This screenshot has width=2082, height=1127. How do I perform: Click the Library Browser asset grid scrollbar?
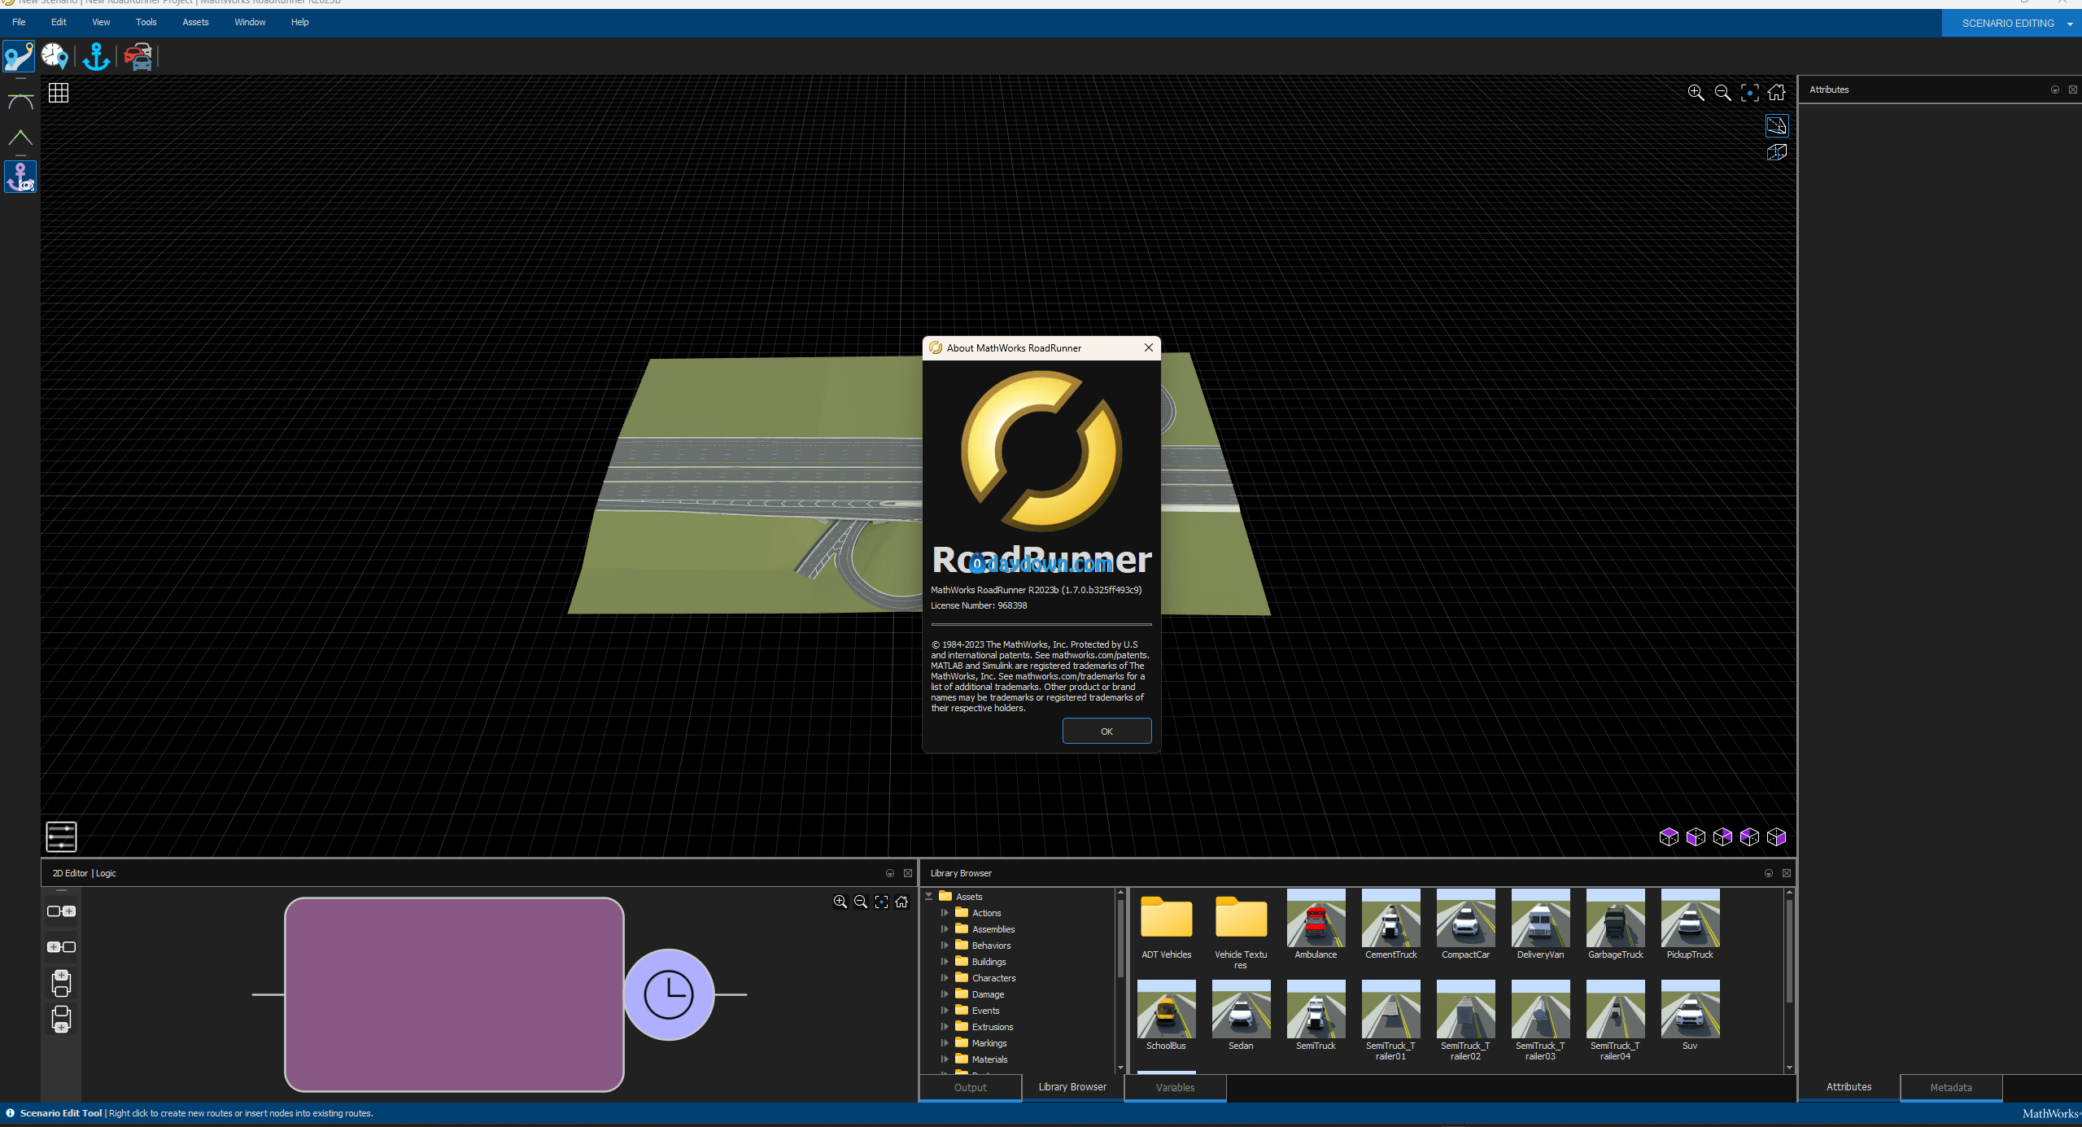pyautogui.click(x=1789, y=950)
